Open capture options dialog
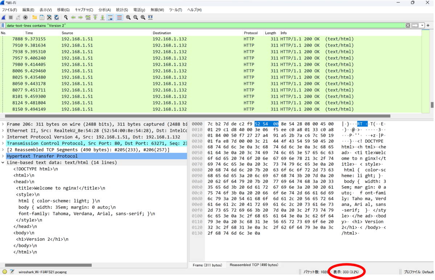 pyautogui.click(x=25, y=17)
